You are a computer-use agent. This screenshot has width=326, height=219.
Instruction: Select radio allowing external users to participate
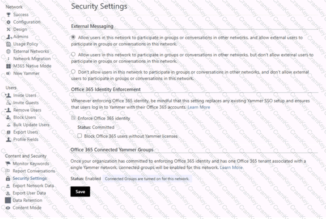(x=73, y=38)
